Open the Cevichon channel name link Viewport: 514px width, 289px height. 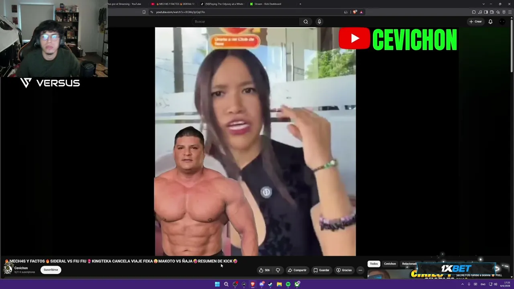coord(21,268)
